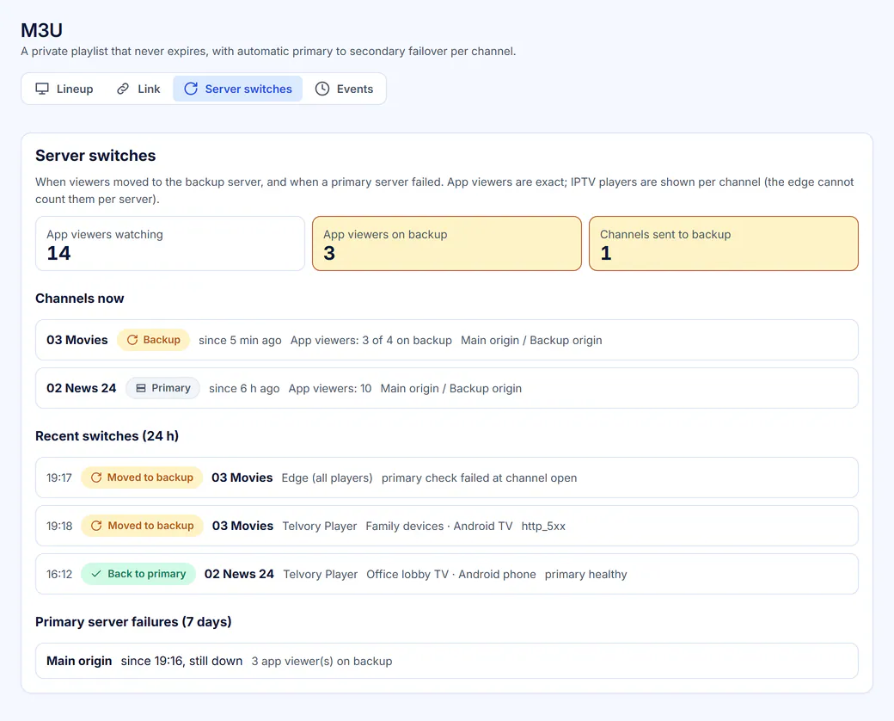Click Moved to backup badge at 19:17
The image size is (894, 721).
pos(142,478)
